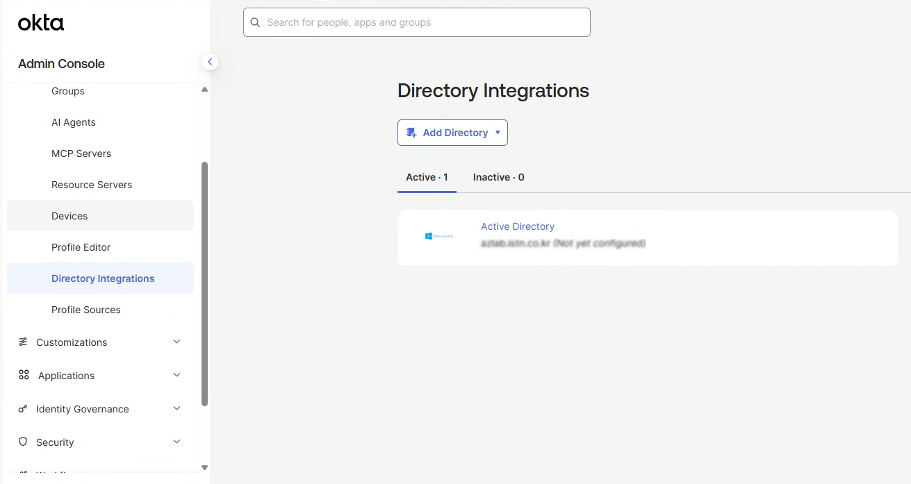The image size is (911, 484).
Task: Expand the Security section chevron
Action: (177, 442)
